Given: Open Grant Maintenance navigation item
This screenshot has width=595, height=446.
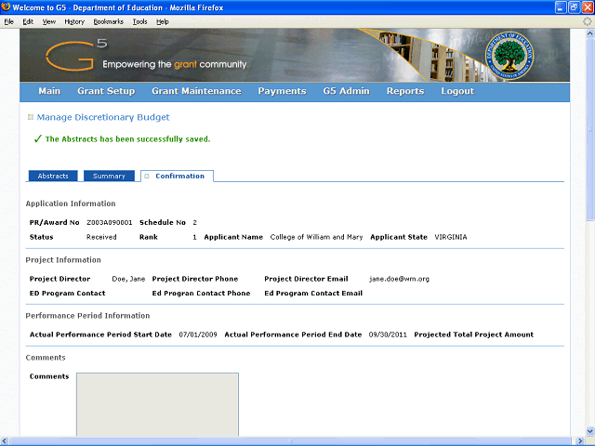Looking at the screenshot, I should click(x=196, y=91).
